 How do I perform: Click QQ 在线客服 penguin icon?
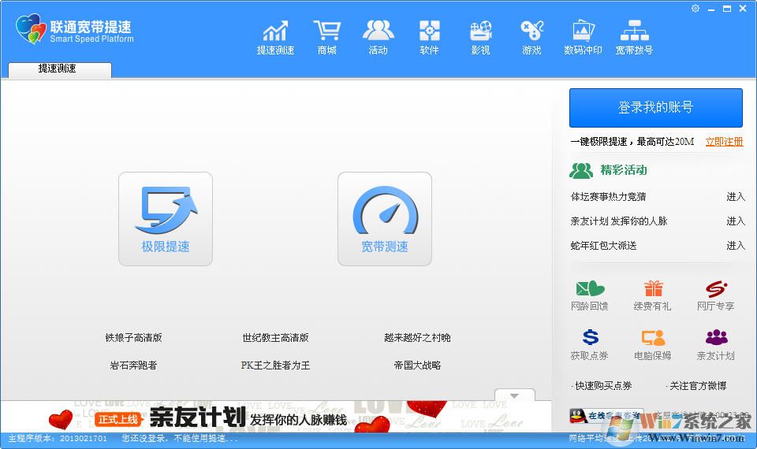coord(577,416)
